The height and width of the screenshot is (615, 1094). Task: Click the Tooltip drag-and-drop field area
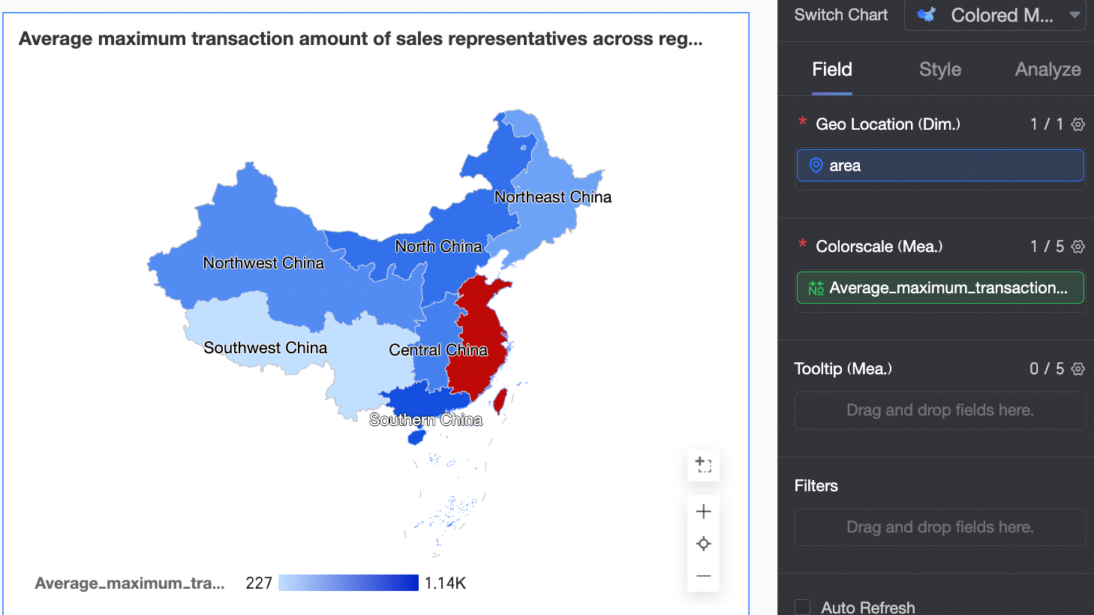click(x=939, y=410)
